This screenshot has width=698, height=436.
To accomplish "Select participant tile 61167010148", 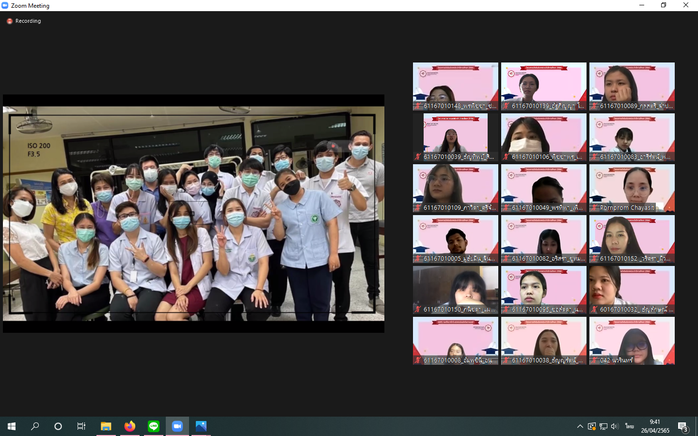I will pos(455,86).
